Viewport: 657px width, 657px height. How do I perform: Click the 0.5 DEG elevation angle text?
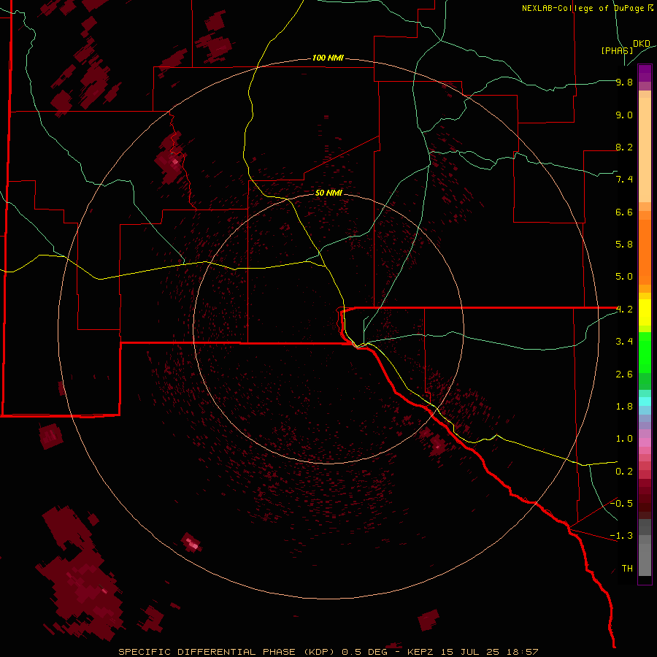click(364, 652)
